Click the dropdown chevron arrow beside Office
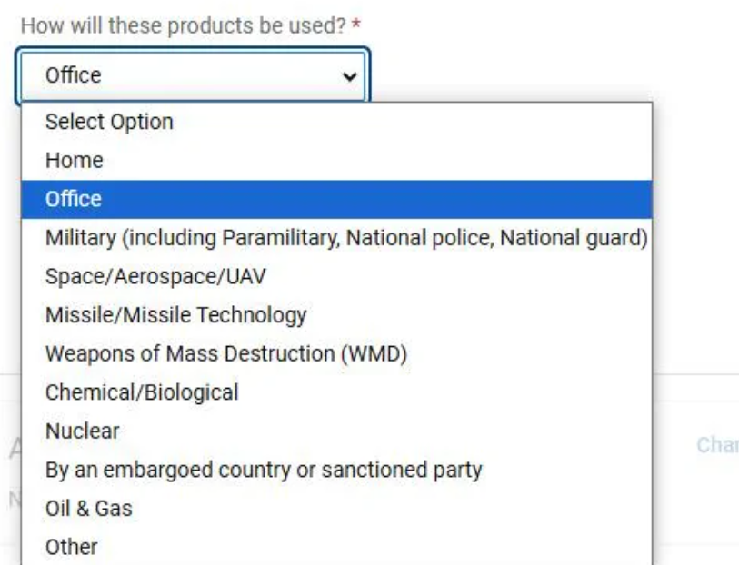 point(347,75)
